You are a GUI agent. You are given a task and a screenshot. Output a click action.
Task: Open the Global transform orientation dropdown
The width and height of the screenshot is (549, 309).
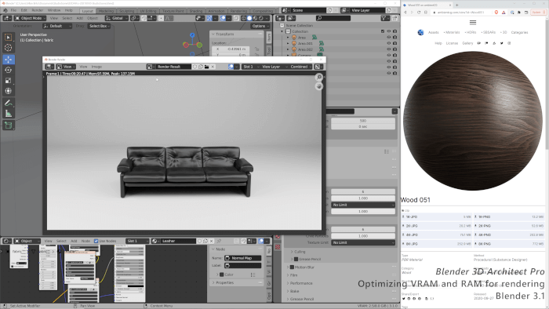coord(117,18)
